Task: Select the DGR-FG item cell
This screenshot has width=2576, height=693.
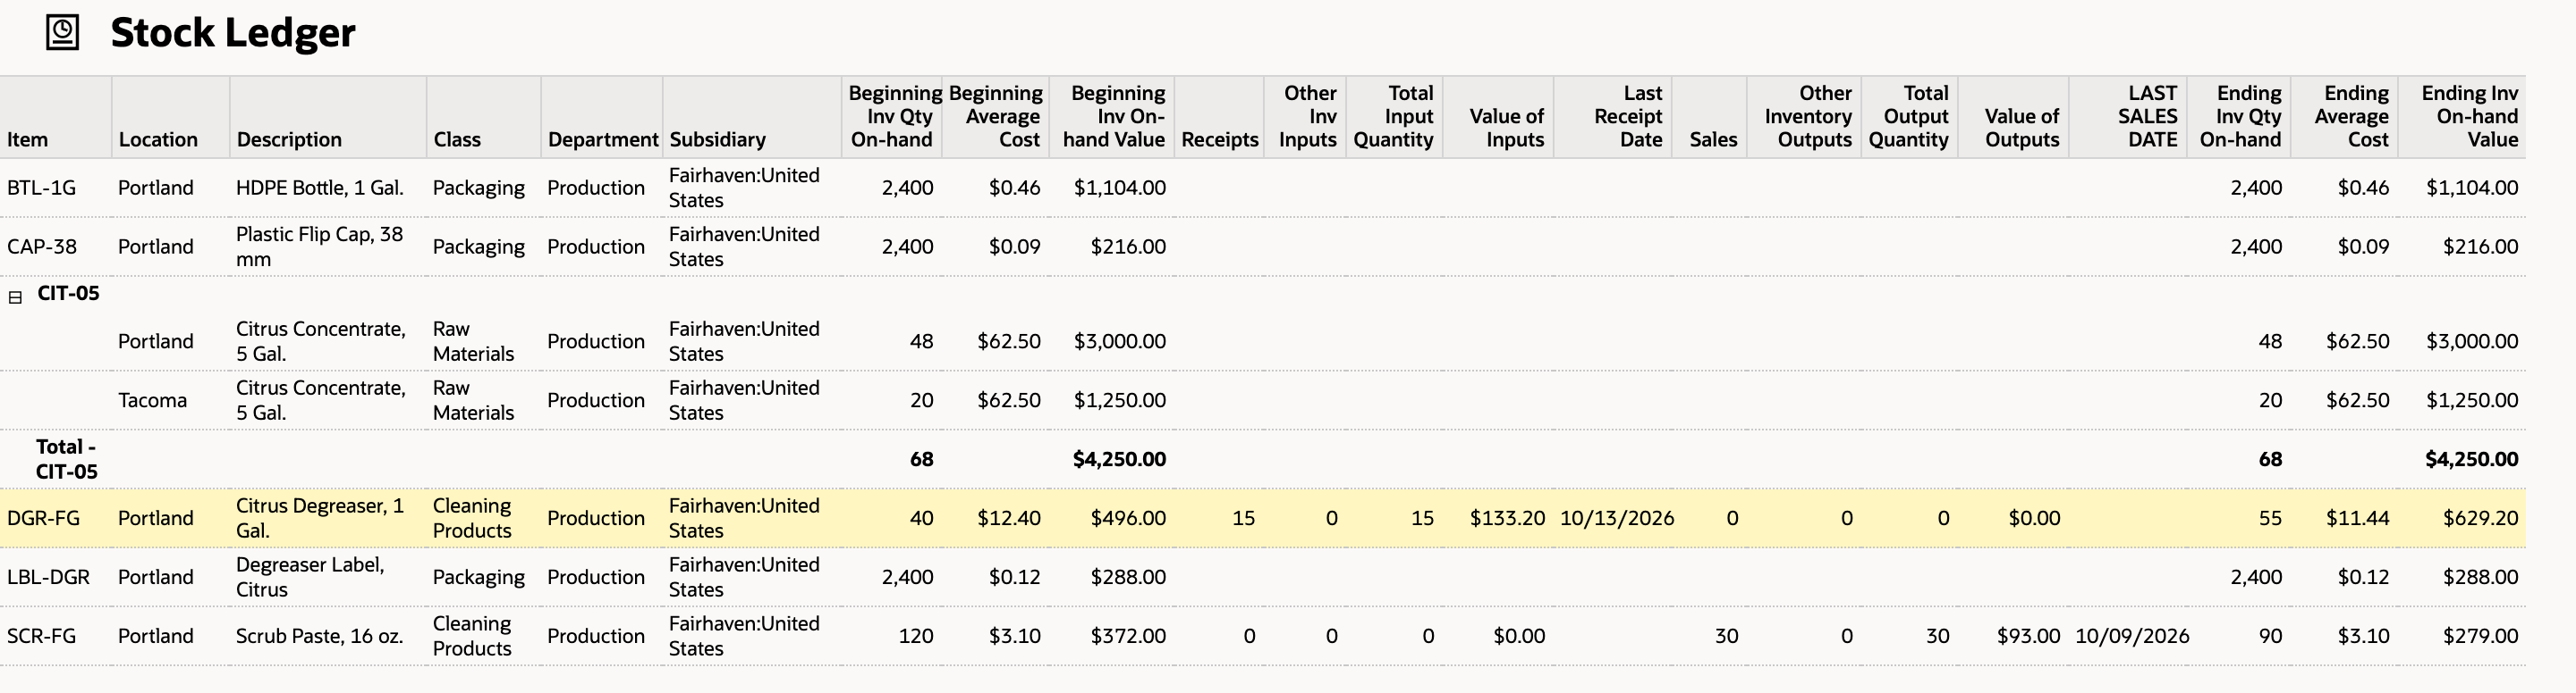Action: 43,518
